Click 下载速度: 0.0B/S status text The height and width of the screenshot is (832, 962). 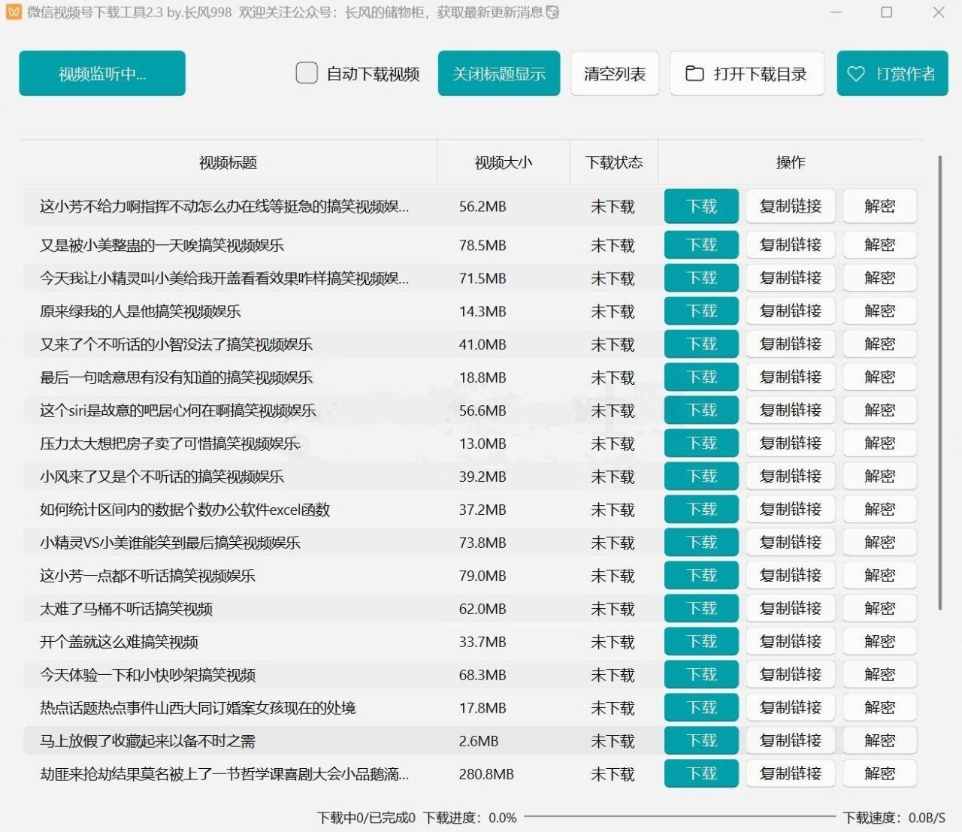(x=894, y=818)
